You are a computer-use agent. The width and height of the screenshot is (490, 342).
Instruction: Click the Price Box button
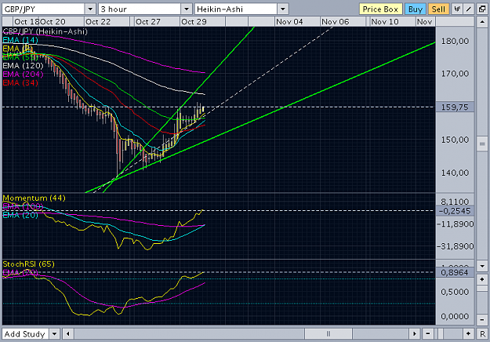point(380,9)
